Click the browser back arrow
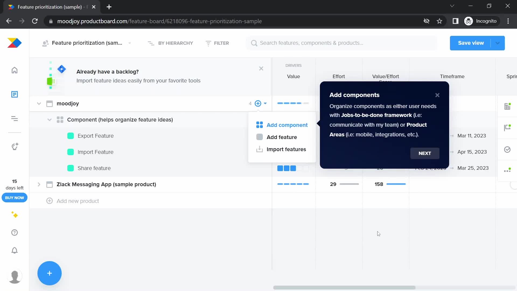This screenshot has width=517, height=291. 9,21
